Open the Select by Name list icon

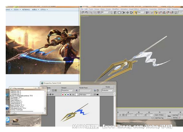(115, 12)
